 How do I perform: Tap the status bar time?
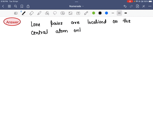pyautogui.click(x=4, y=1)
